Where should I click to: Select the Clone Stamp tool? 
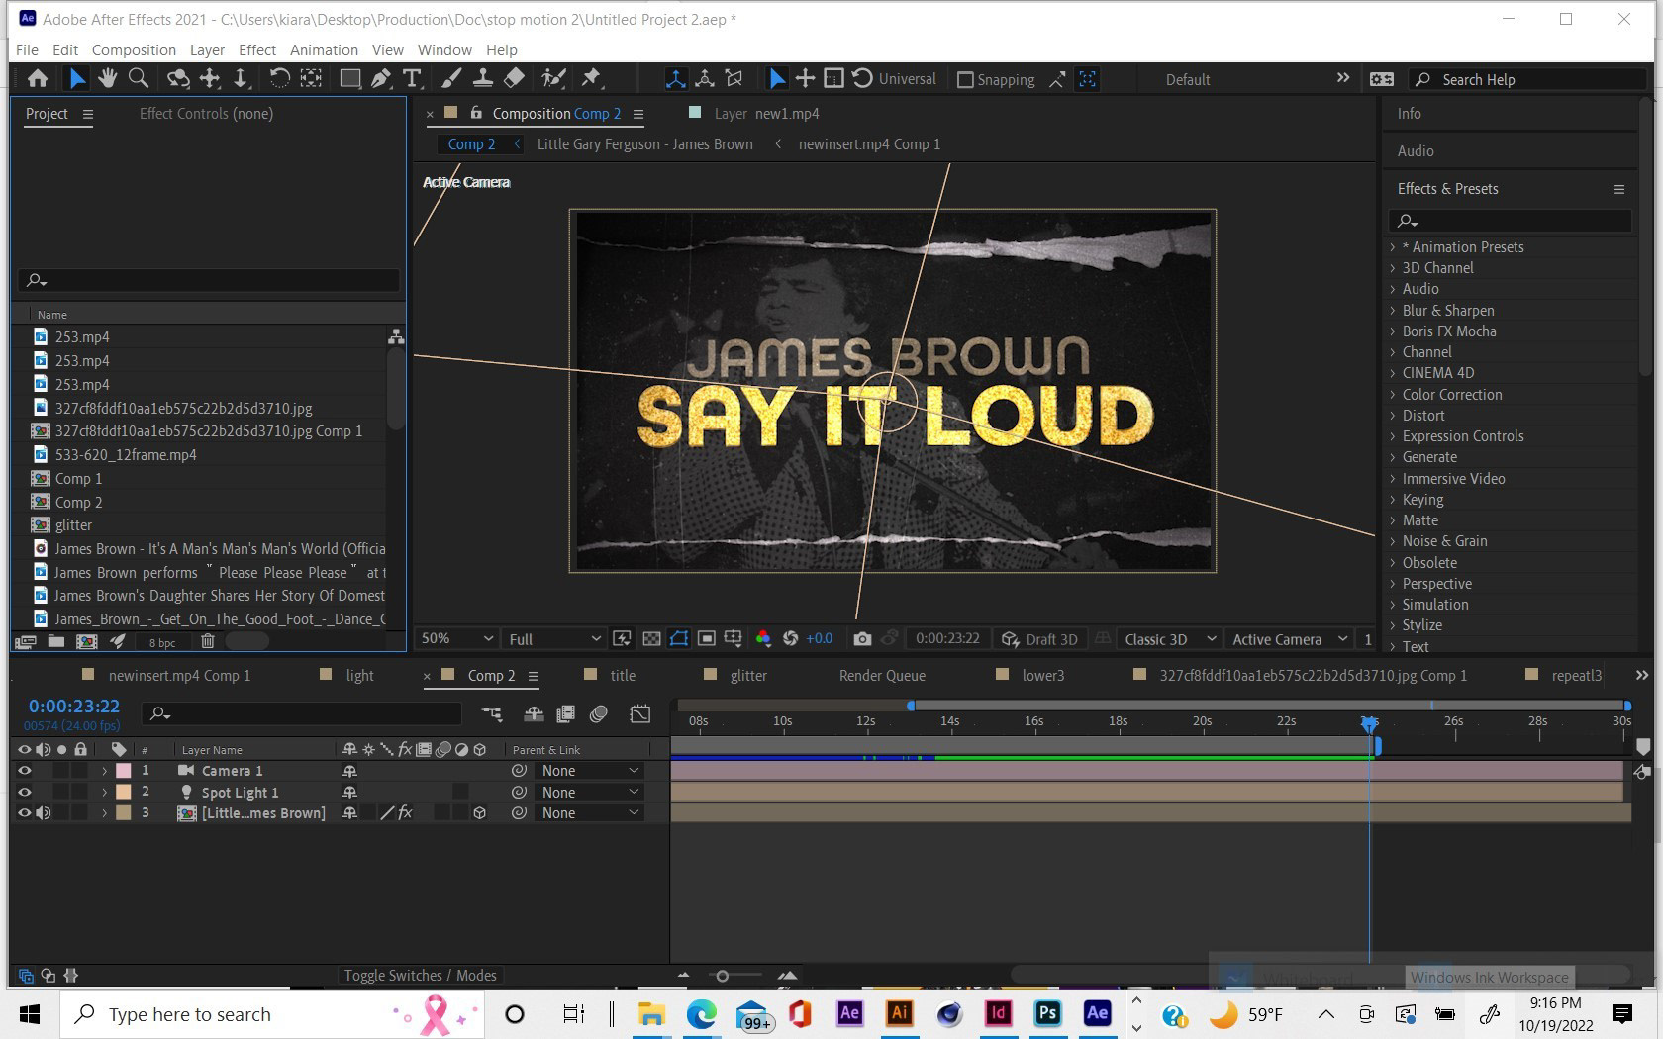tap(483, 79)
